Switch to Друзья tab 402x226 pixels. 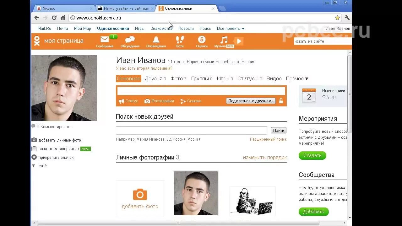pos(155,79)
